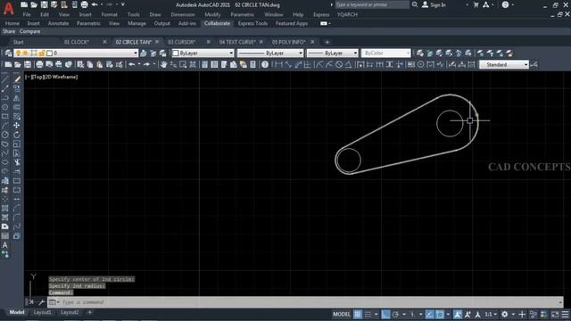
Task: Select the Erase tool in Modify toolbar
Action: click(17, 79)
